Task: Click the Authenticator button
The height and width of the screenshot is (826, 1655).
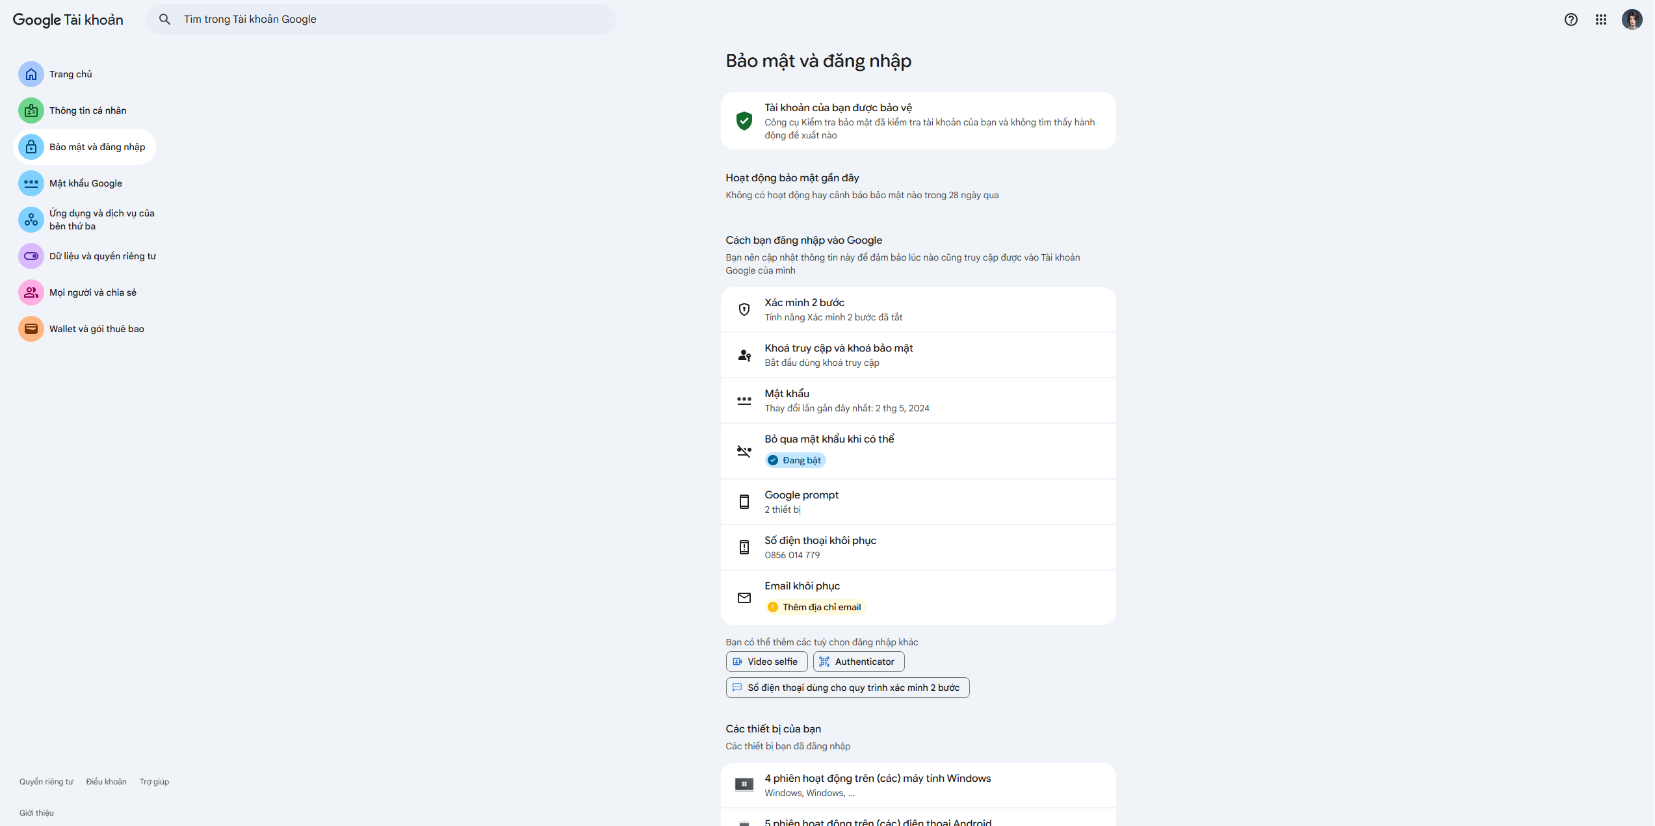Action: pos(858,662)
